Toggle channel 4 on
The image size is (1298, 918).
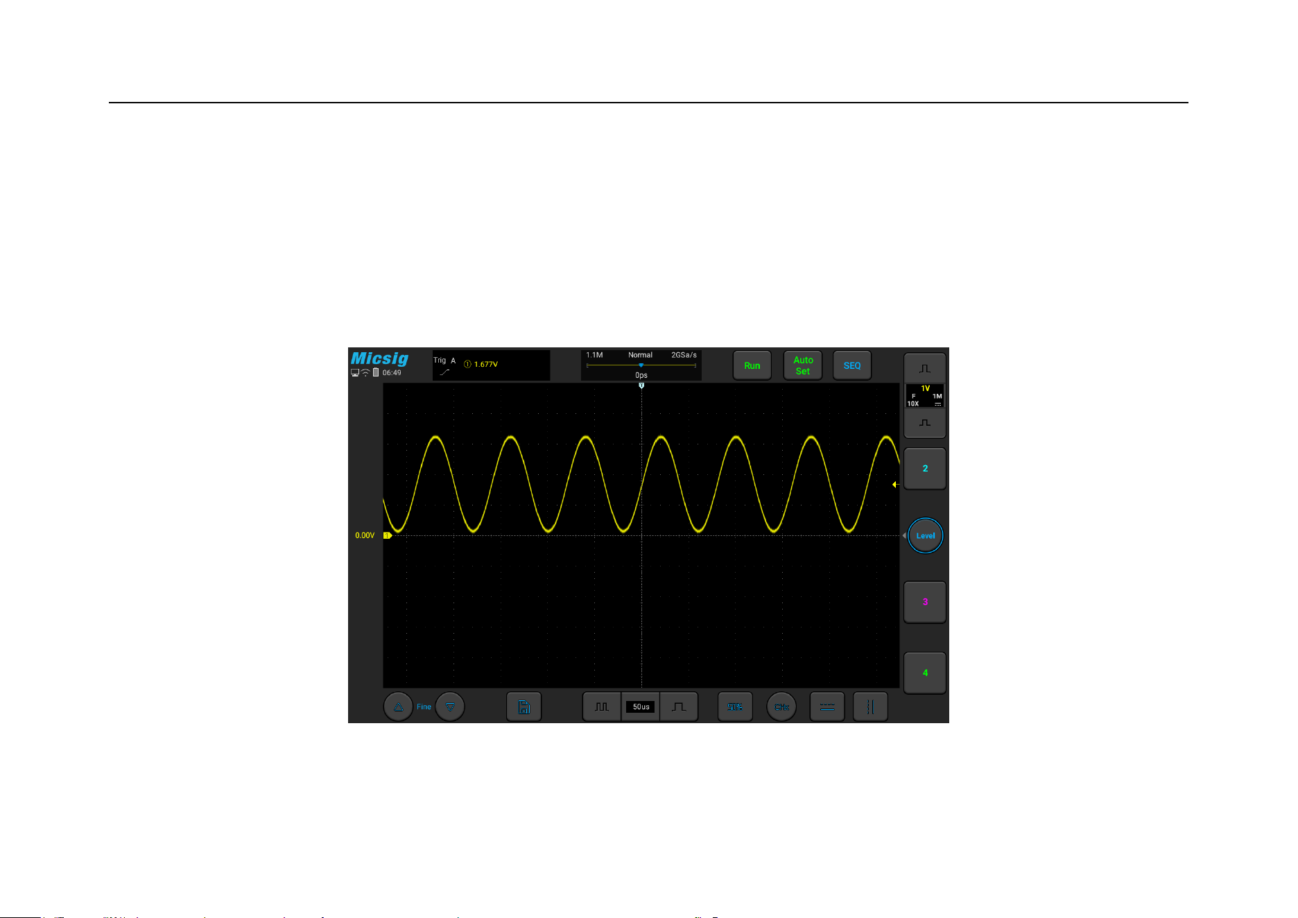click(x=925, y=673)
